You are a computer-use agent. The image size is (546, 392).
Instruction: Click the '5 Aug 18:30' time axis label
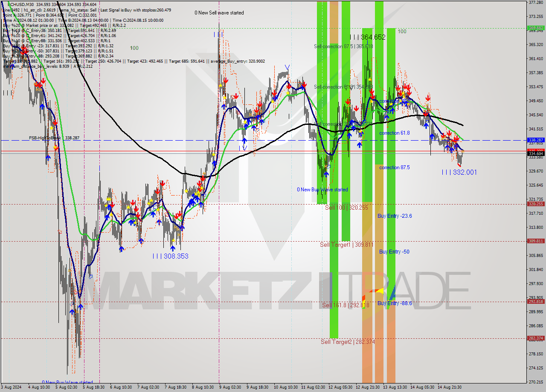click(93, 387)
